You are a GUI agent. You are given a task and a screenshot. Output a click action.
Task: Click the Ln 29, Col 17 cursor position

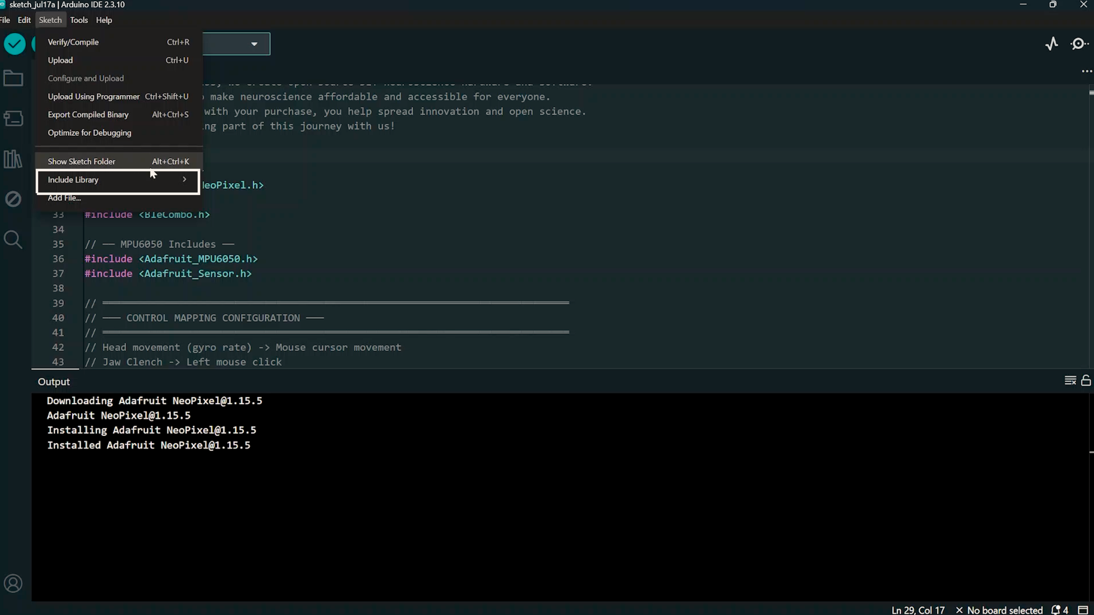click(918, 610)
